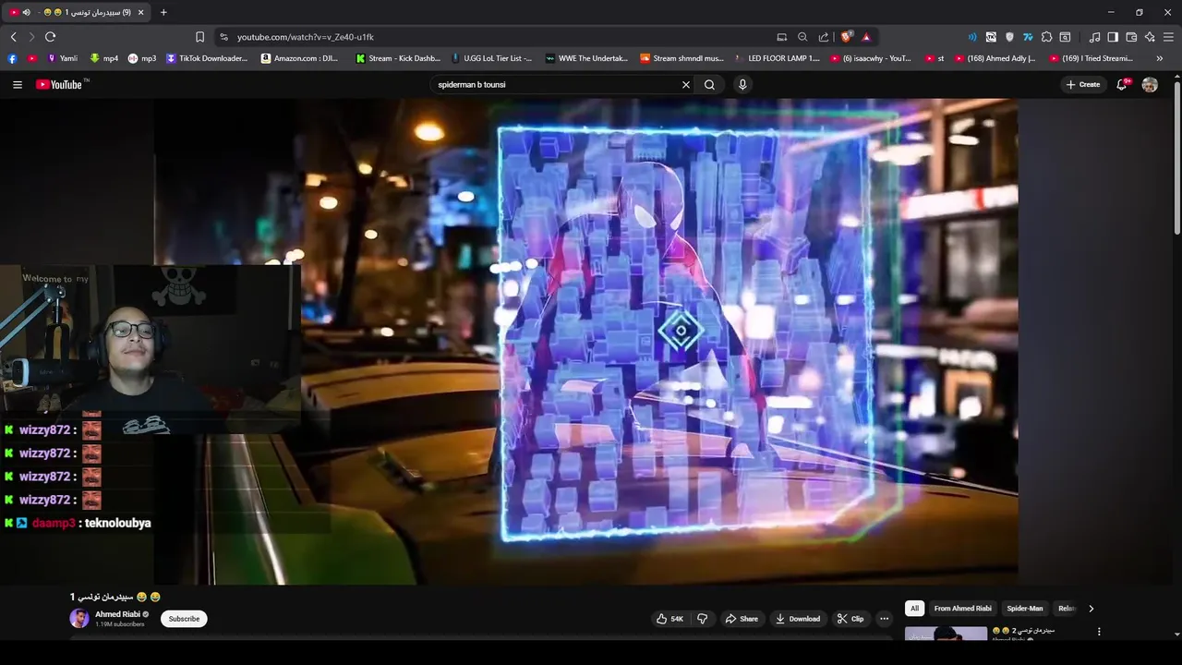The height and width of the screenshot is (665, 1182).
Task: Bookmark this page
Action: click(199, 37)
